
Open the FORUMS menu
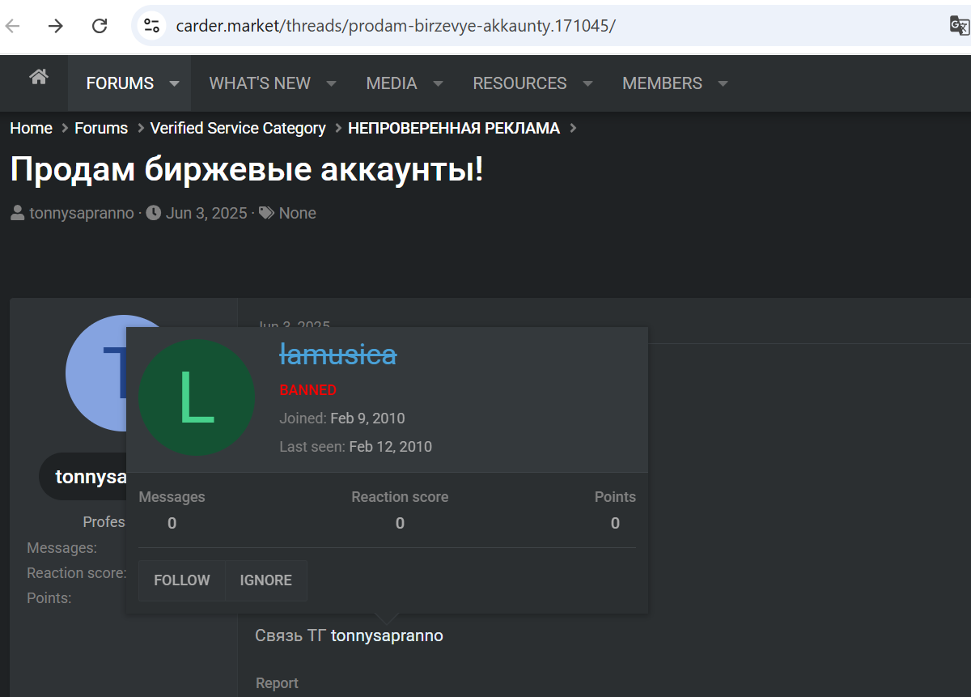click(119, 83)
